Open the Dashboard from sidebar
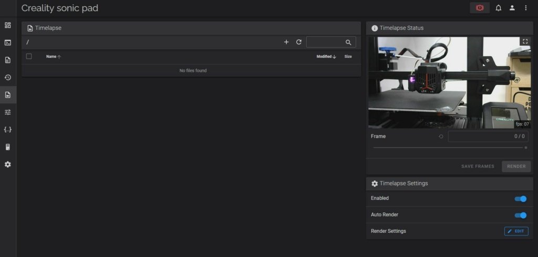This screenshot has width=538, height=257. pos(7,25)
